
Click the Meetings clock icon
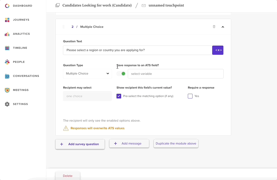(7, 90)
